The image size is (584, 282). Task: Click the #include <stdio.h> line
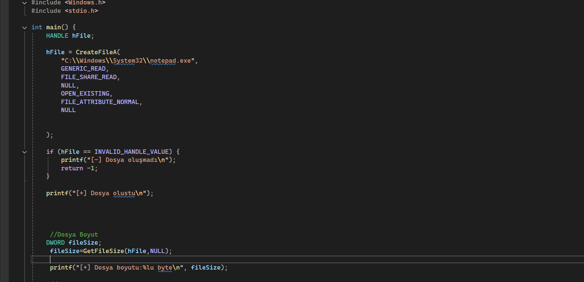coord(65,11)
